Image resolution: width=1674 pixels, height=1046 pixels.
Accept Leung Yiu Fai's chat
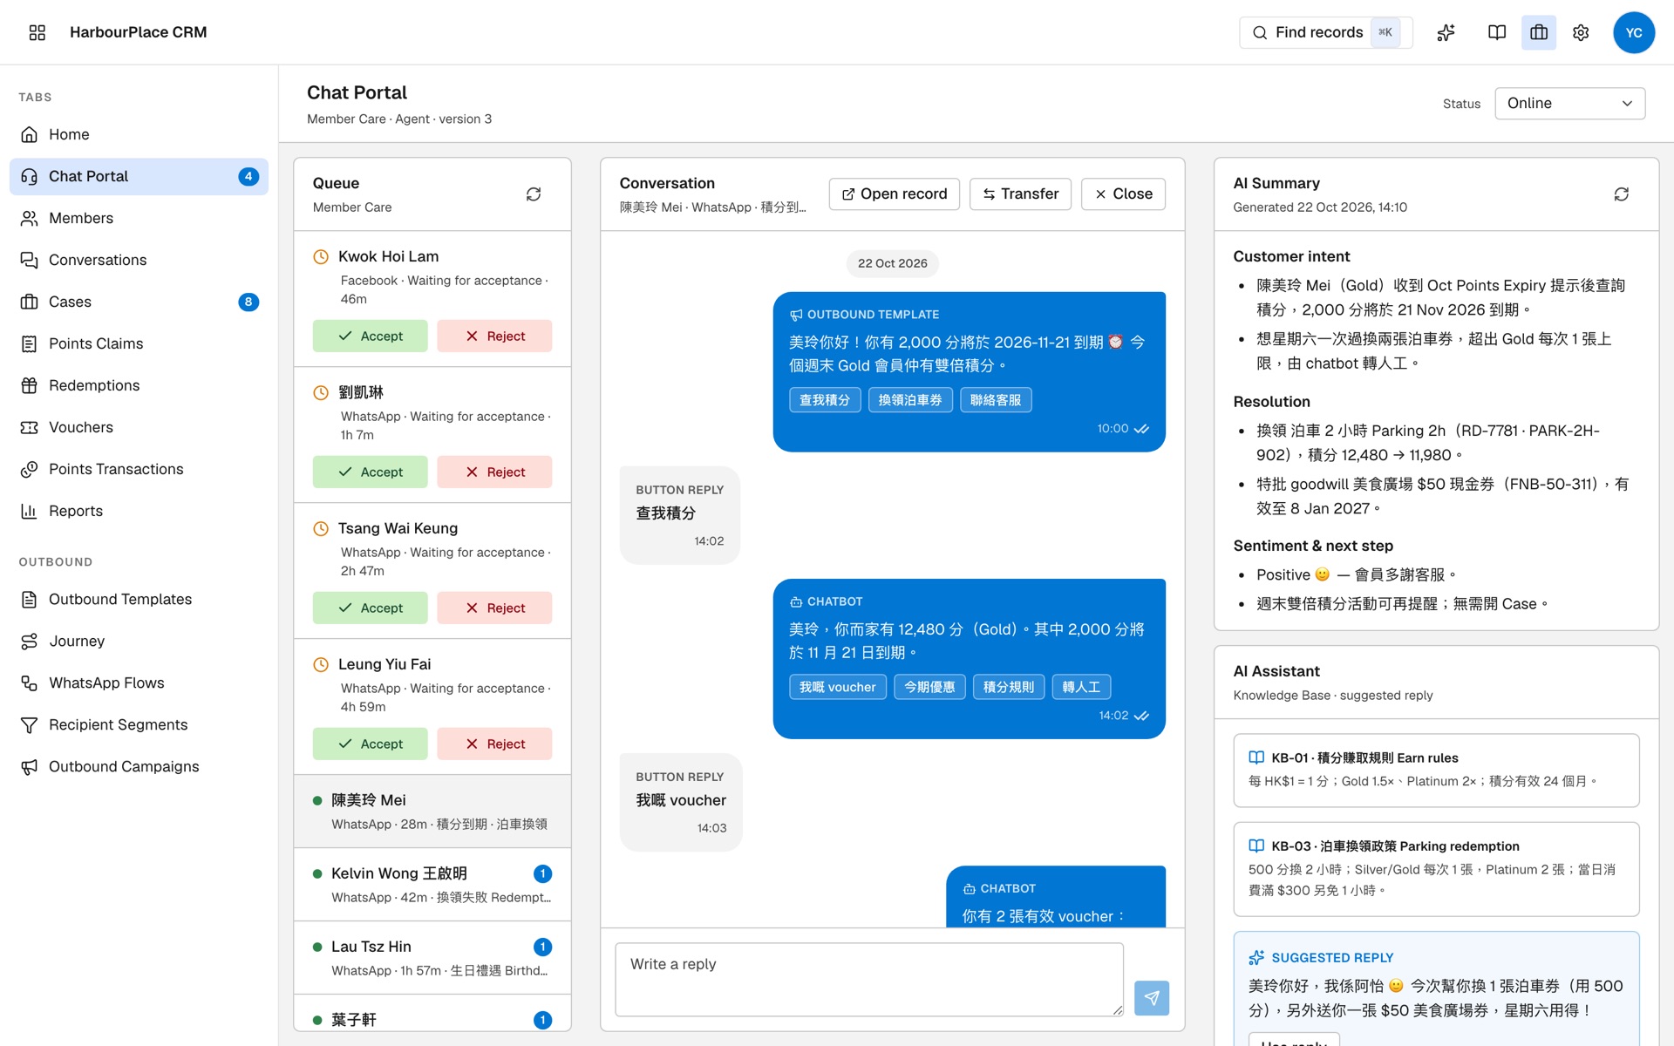click(371, 744)
